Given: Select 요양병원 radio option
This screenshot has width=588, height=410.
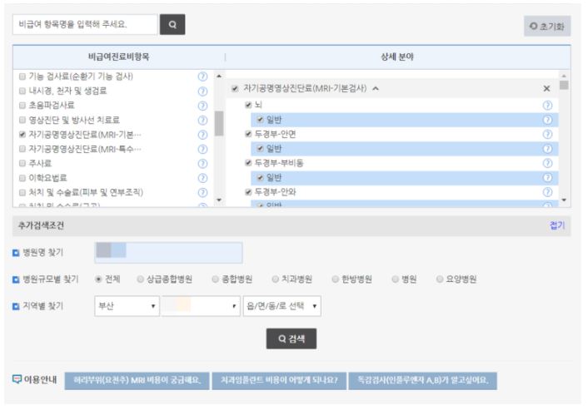Looking at the screenshot, I should tap(440, 279).
